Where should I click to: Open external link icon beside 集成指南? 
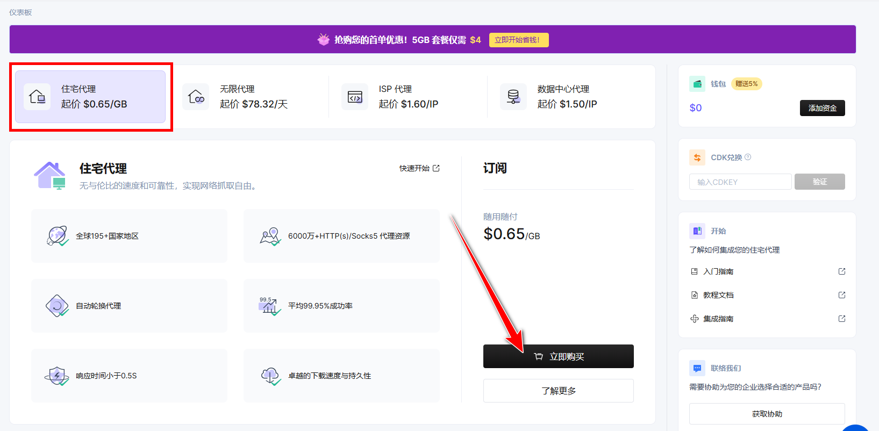click(842, 319)
